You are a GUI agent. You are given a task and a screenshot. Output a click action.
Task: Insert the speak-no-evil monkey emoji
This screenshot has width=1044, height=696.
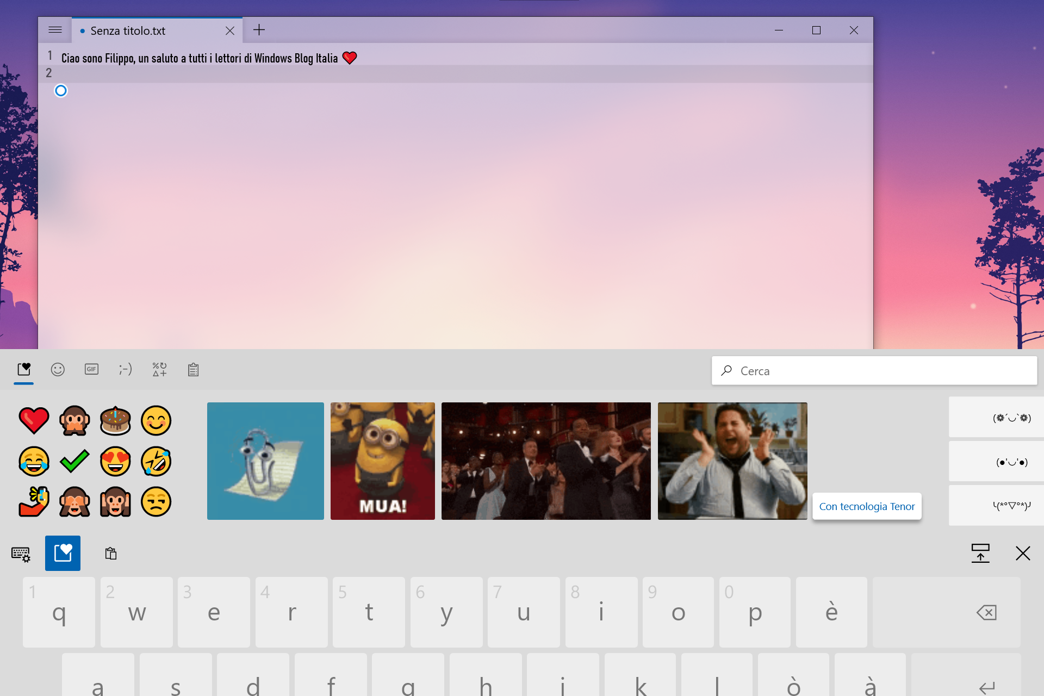(x=74, y=420)
